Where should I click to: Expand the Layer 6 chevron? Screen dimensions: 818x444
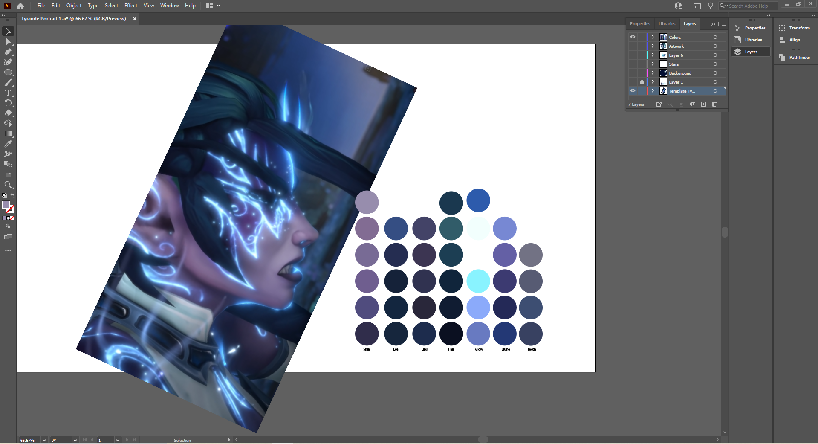point(653,55)
